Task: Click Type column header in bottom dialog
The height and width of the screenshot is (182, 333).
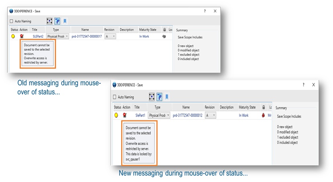Action: click(157, 107)
